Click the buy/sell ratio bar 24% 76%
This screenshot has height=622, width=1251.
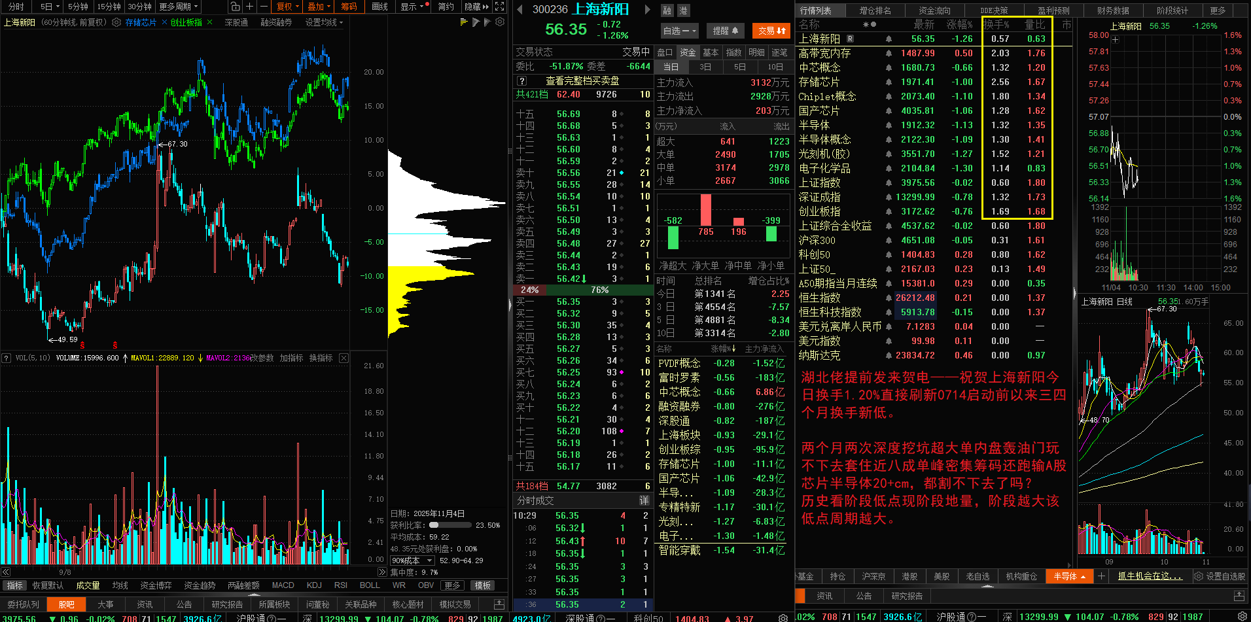pos(583,290)
